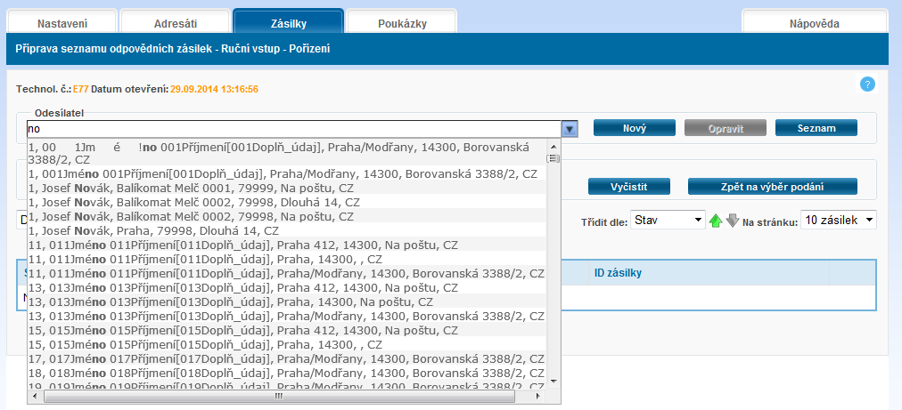This screenshot has height=410, width=902.
Task: Click the Odesílatel text field containing 'no'
Action: [294, 129]
